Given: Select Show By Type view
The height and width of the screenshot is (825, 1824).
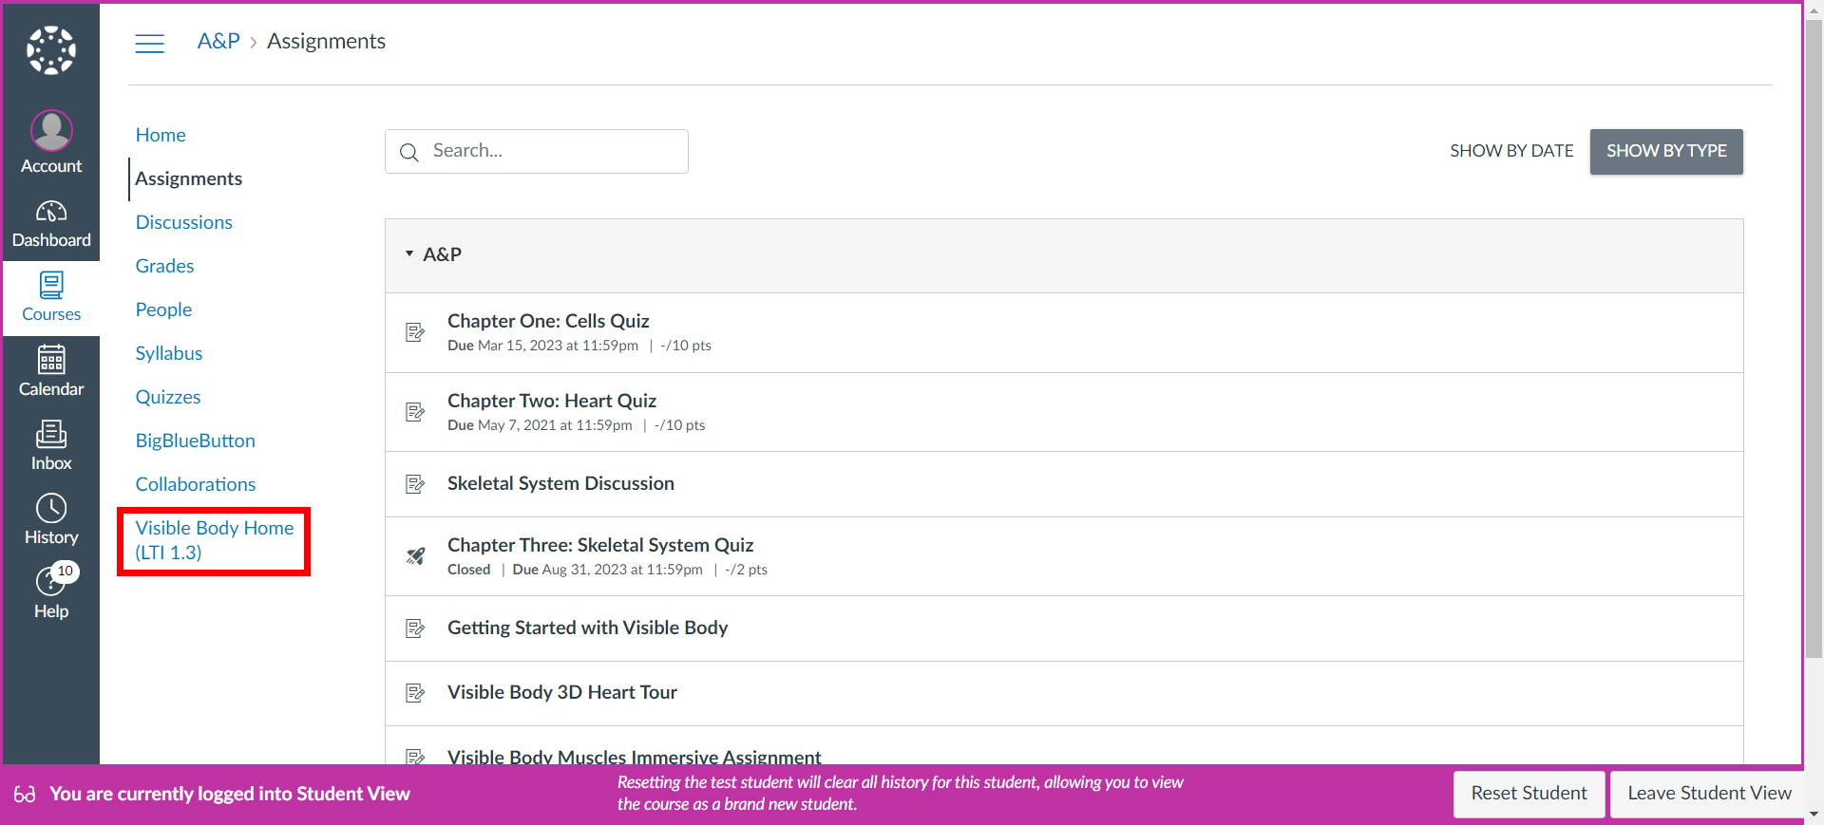Looking at the screenshot, I should [1665, 151].
